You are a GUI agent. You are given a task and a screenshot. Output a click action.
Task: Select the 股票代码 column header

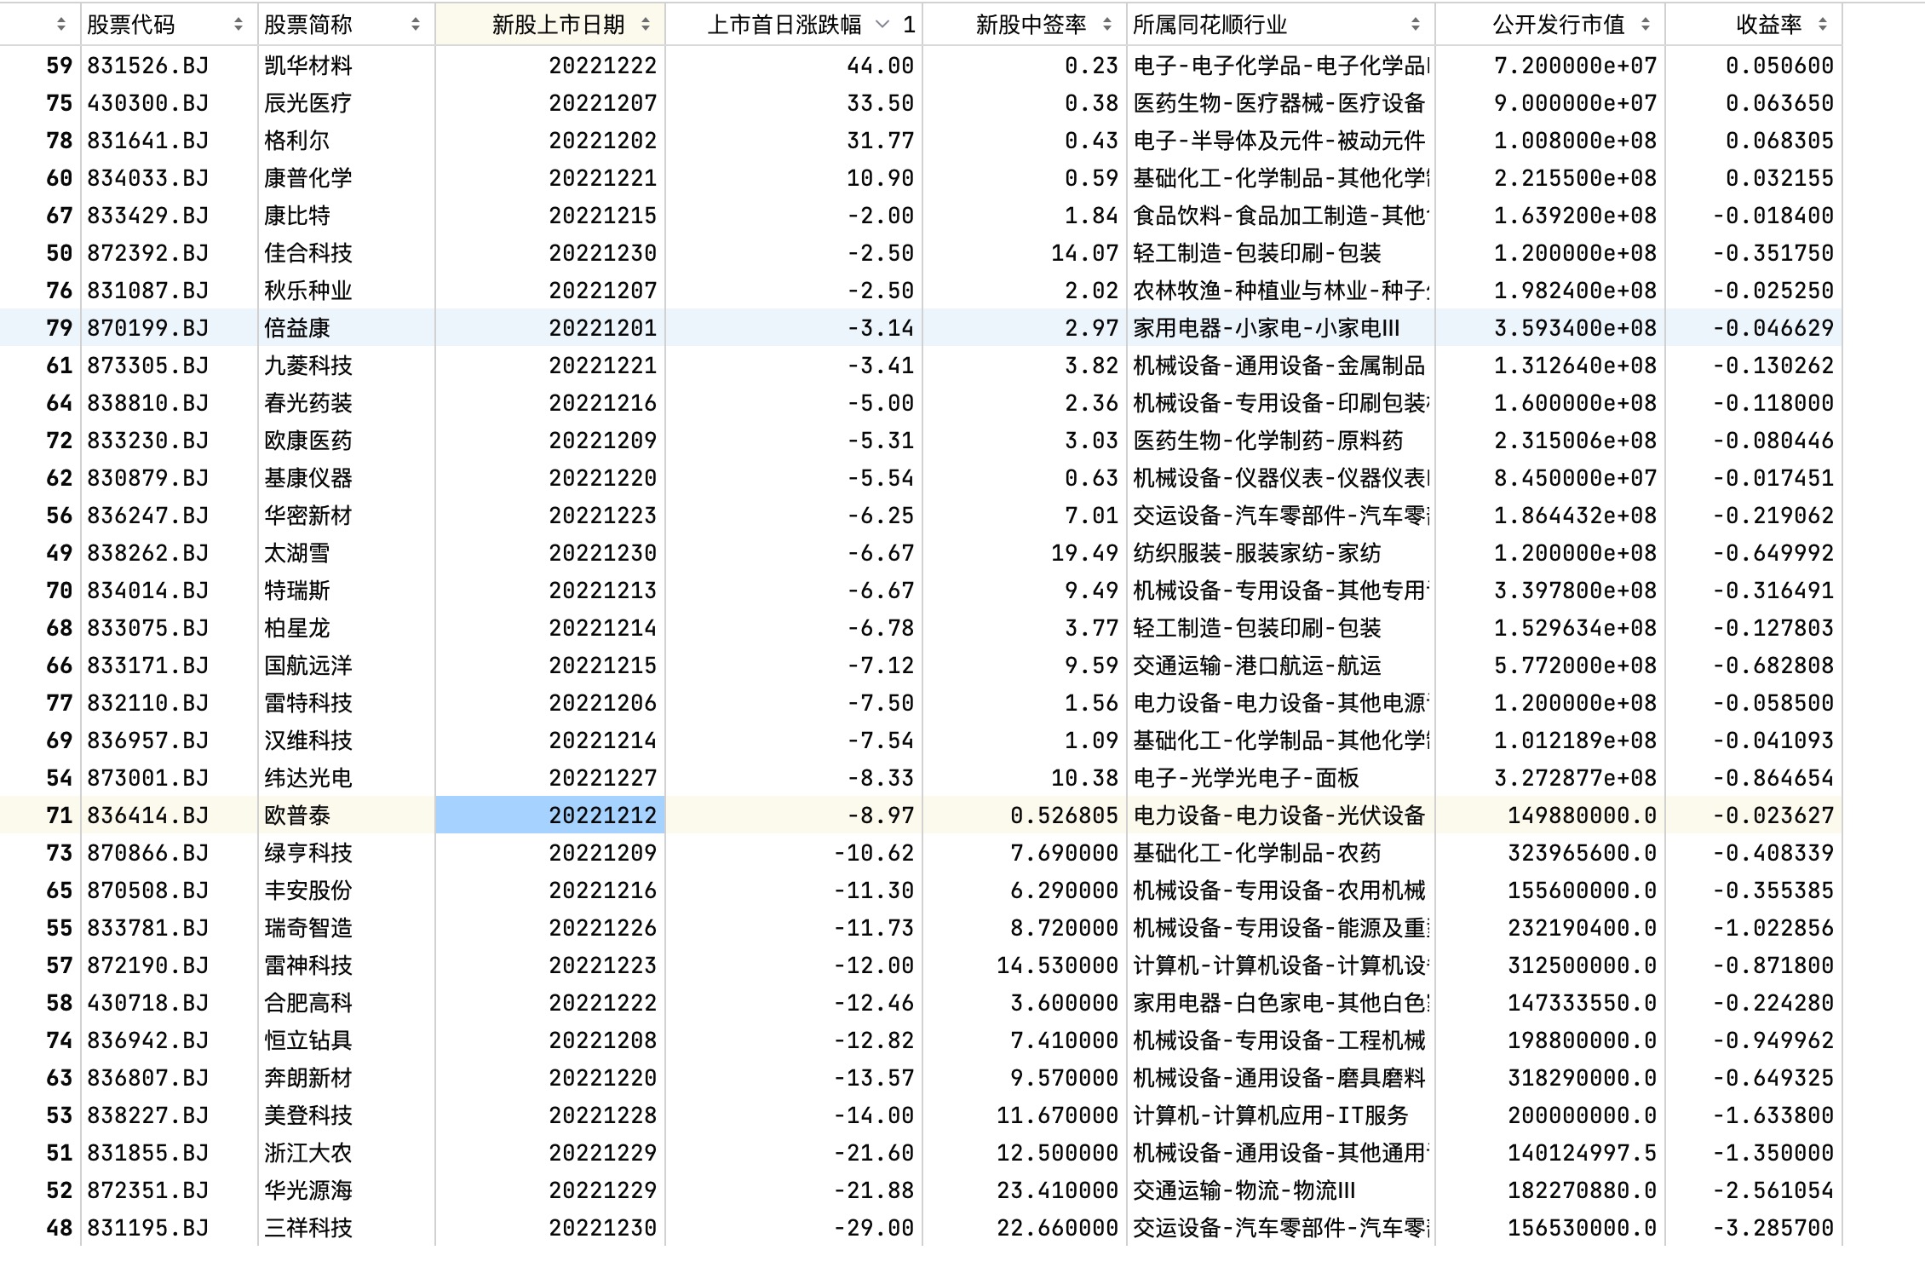point(131,25)
